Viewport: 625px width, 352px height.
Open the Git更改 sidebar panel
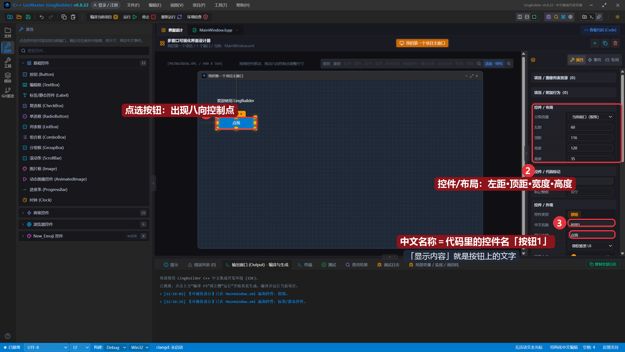pos(8,93)
